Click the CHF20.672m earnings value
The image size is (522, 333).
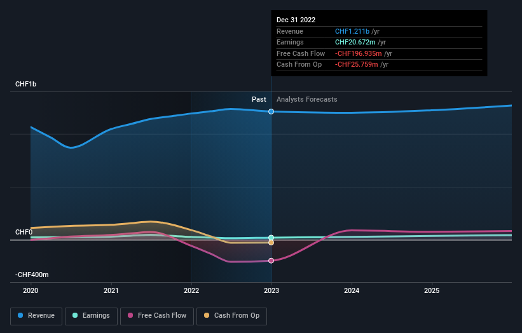tap(355, 42)
